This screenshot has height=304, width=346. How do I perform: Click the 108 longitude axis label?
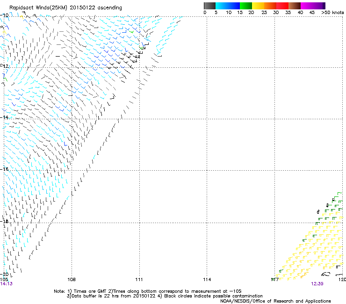pos(71,280)
